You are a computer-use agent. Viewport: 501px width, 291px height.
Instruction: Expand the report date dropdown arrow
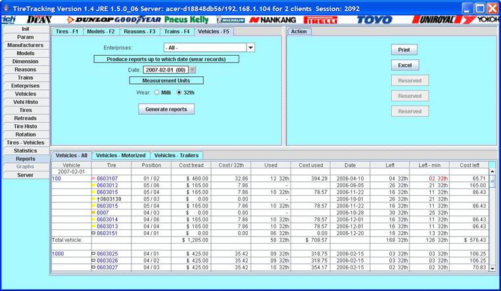[192, 70]
